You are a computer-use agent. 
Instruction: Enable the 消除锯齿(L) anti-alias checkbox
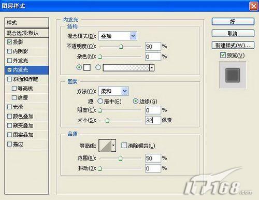(x=124, y=146)
